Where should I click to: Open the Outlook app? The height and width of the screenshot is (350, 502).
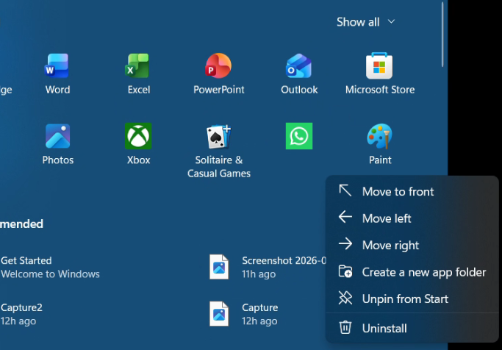coord(299,74)
